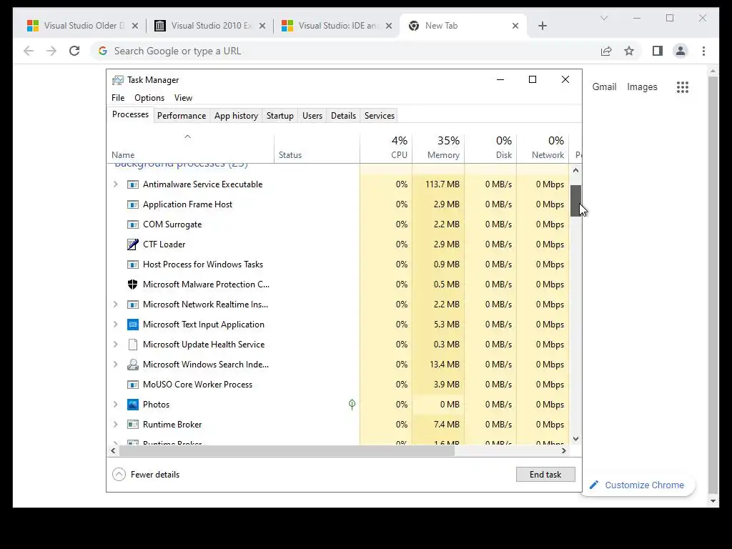Screen dimensions: 732x549
Task: Click Host Process for Windows Tasks icon
Action: click(x=132, y=264)
